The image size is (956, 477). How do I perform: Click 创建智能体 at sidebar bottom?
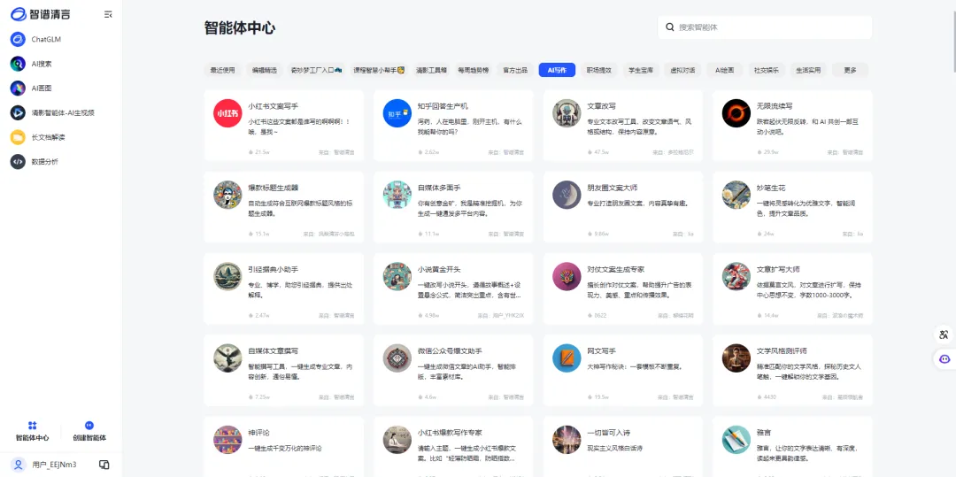[x=89, y=431]
